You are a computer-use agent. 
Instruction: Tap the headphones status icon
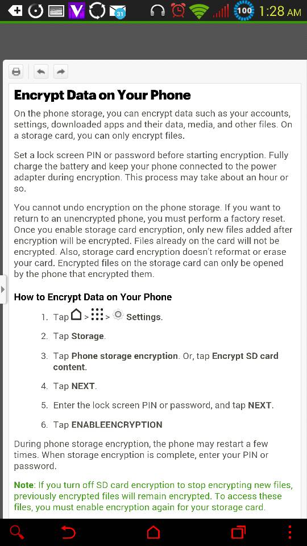(x=157, y=11)
